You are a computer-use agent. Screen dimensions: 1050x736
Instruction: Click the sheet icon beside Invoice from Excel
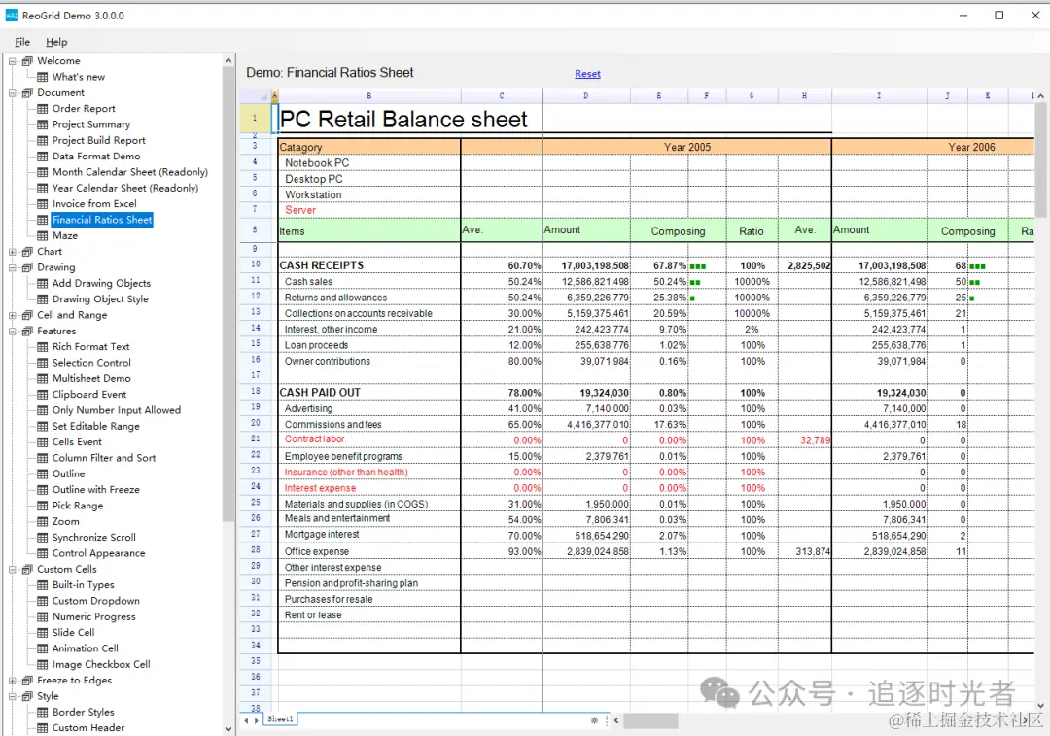pos(42,204)
